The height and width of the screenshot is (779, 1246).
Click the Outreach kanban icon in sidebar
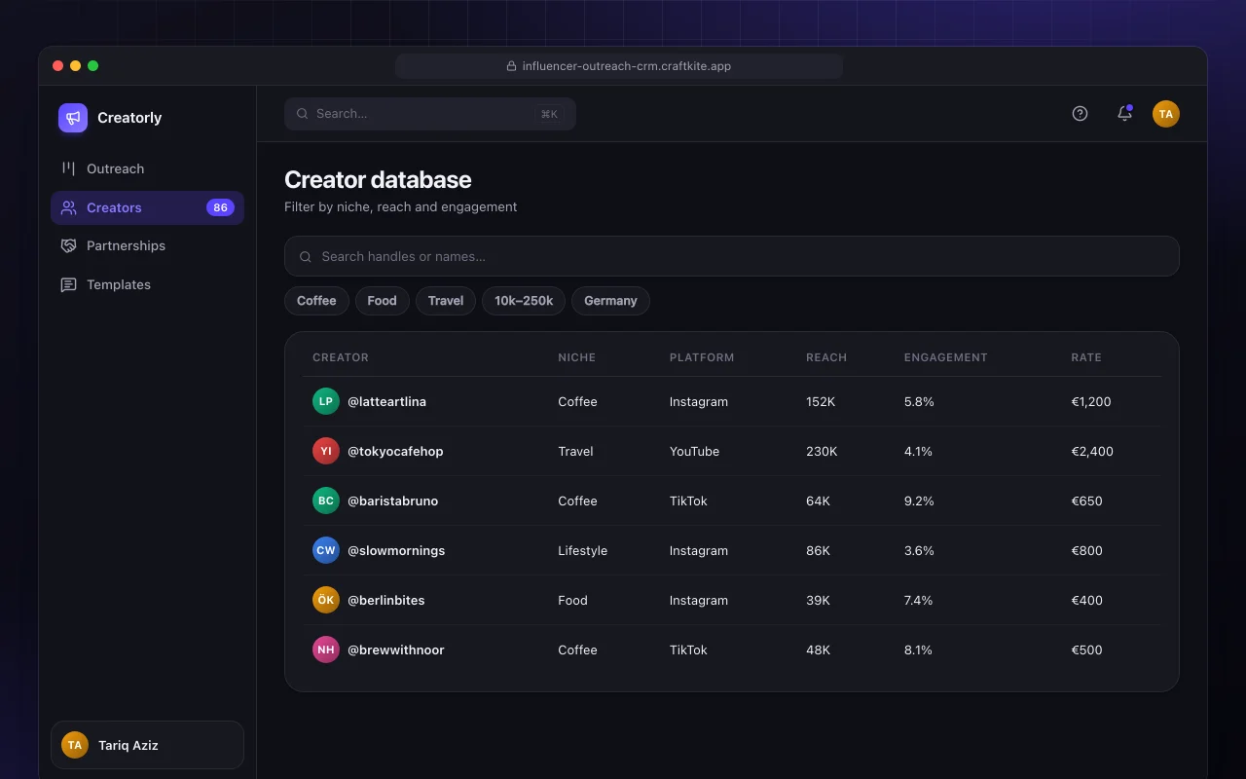(x=68, y=168)
